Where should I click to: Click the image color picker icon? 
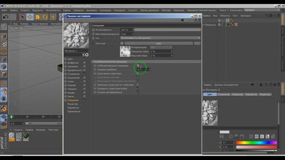pyautogui.click(x=242, y=136)
